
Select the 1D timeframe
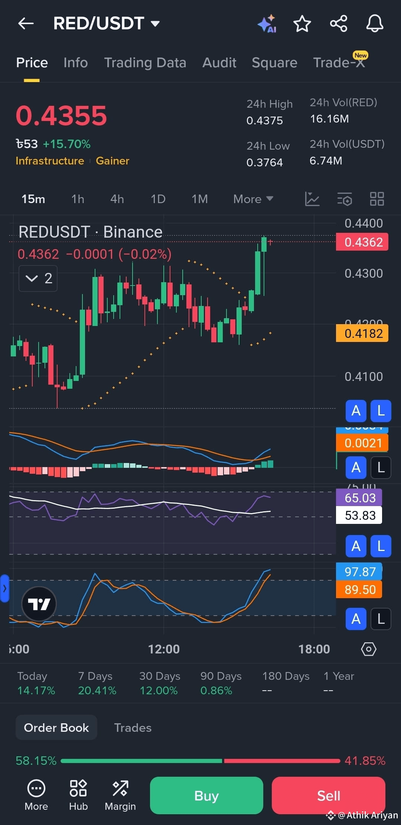pos(158,199)
